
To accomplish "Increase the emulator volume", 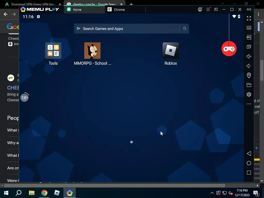I will (249, 56).
